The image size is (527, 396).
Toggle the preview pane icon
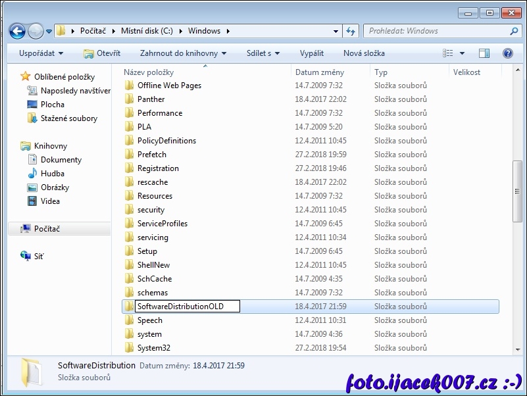pyautogui.click(x=484, y=53)
